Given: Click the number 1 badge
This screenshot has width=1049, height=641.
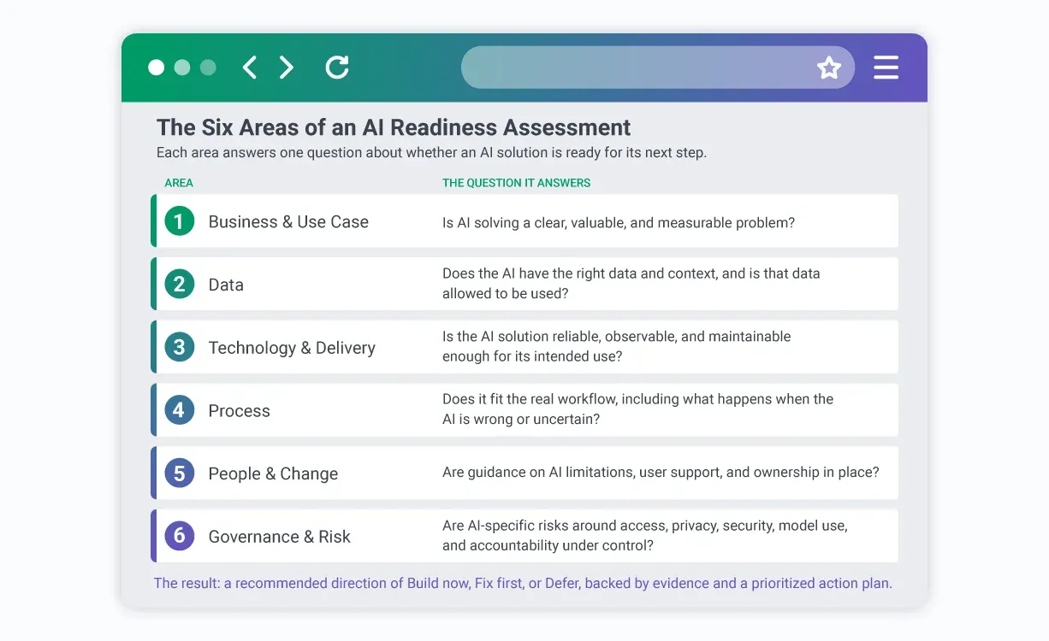Looking at the screenshot, I should click(x=179, y=221).
